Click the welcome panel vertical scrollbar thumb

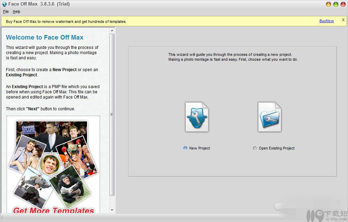coord(112,114)
